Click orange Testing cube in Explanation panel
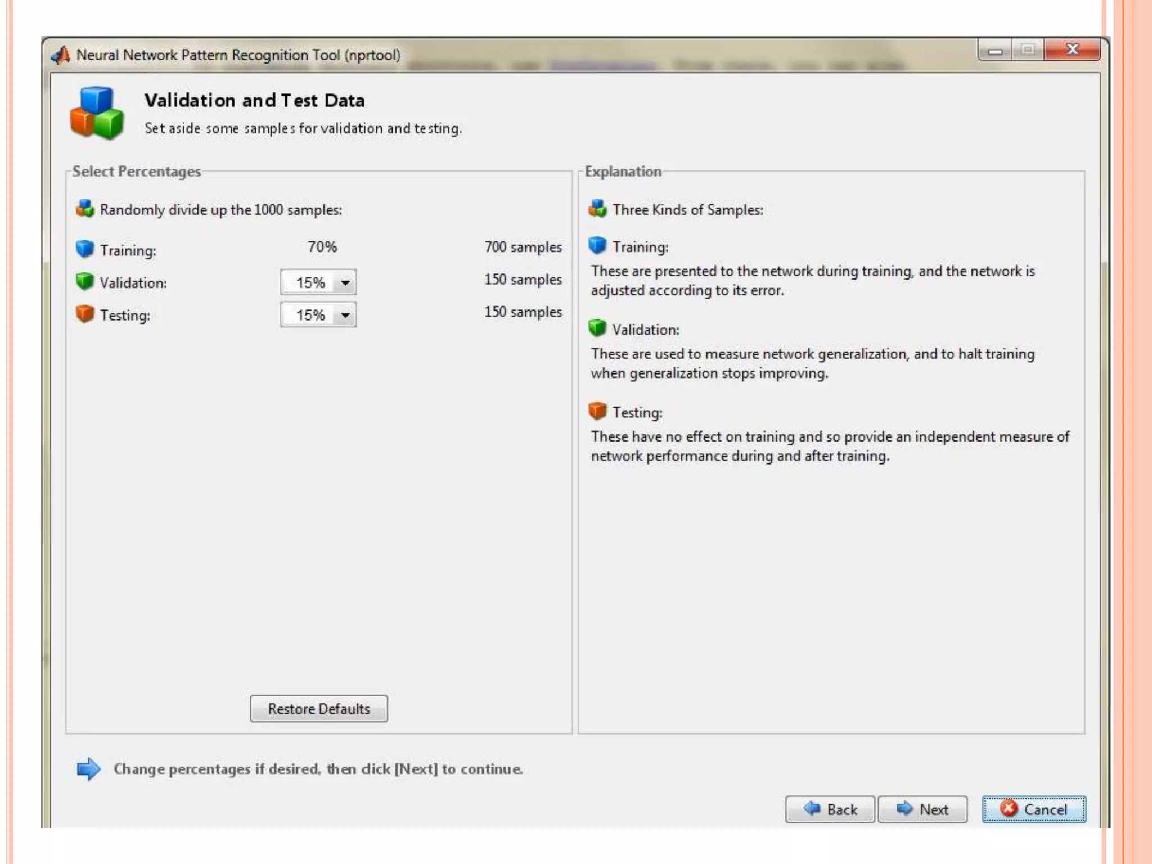Viewport: 1152px width, 864px height. 597,411
